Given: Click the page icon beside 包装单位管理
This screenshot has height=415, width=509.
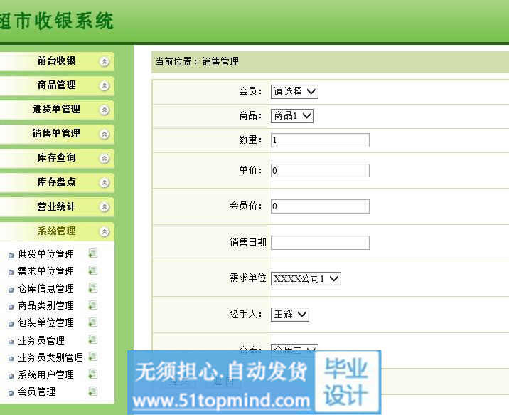Looking at the screenshot, I should (x=93, y=322).
